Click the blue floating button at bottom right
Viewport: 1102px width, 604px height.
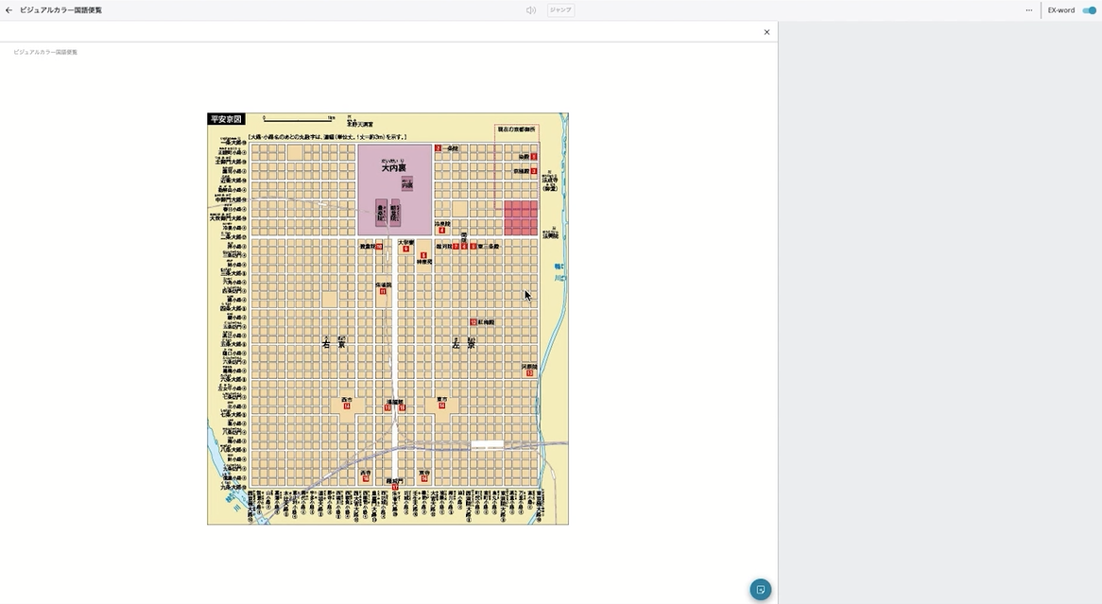pos(760,590)
